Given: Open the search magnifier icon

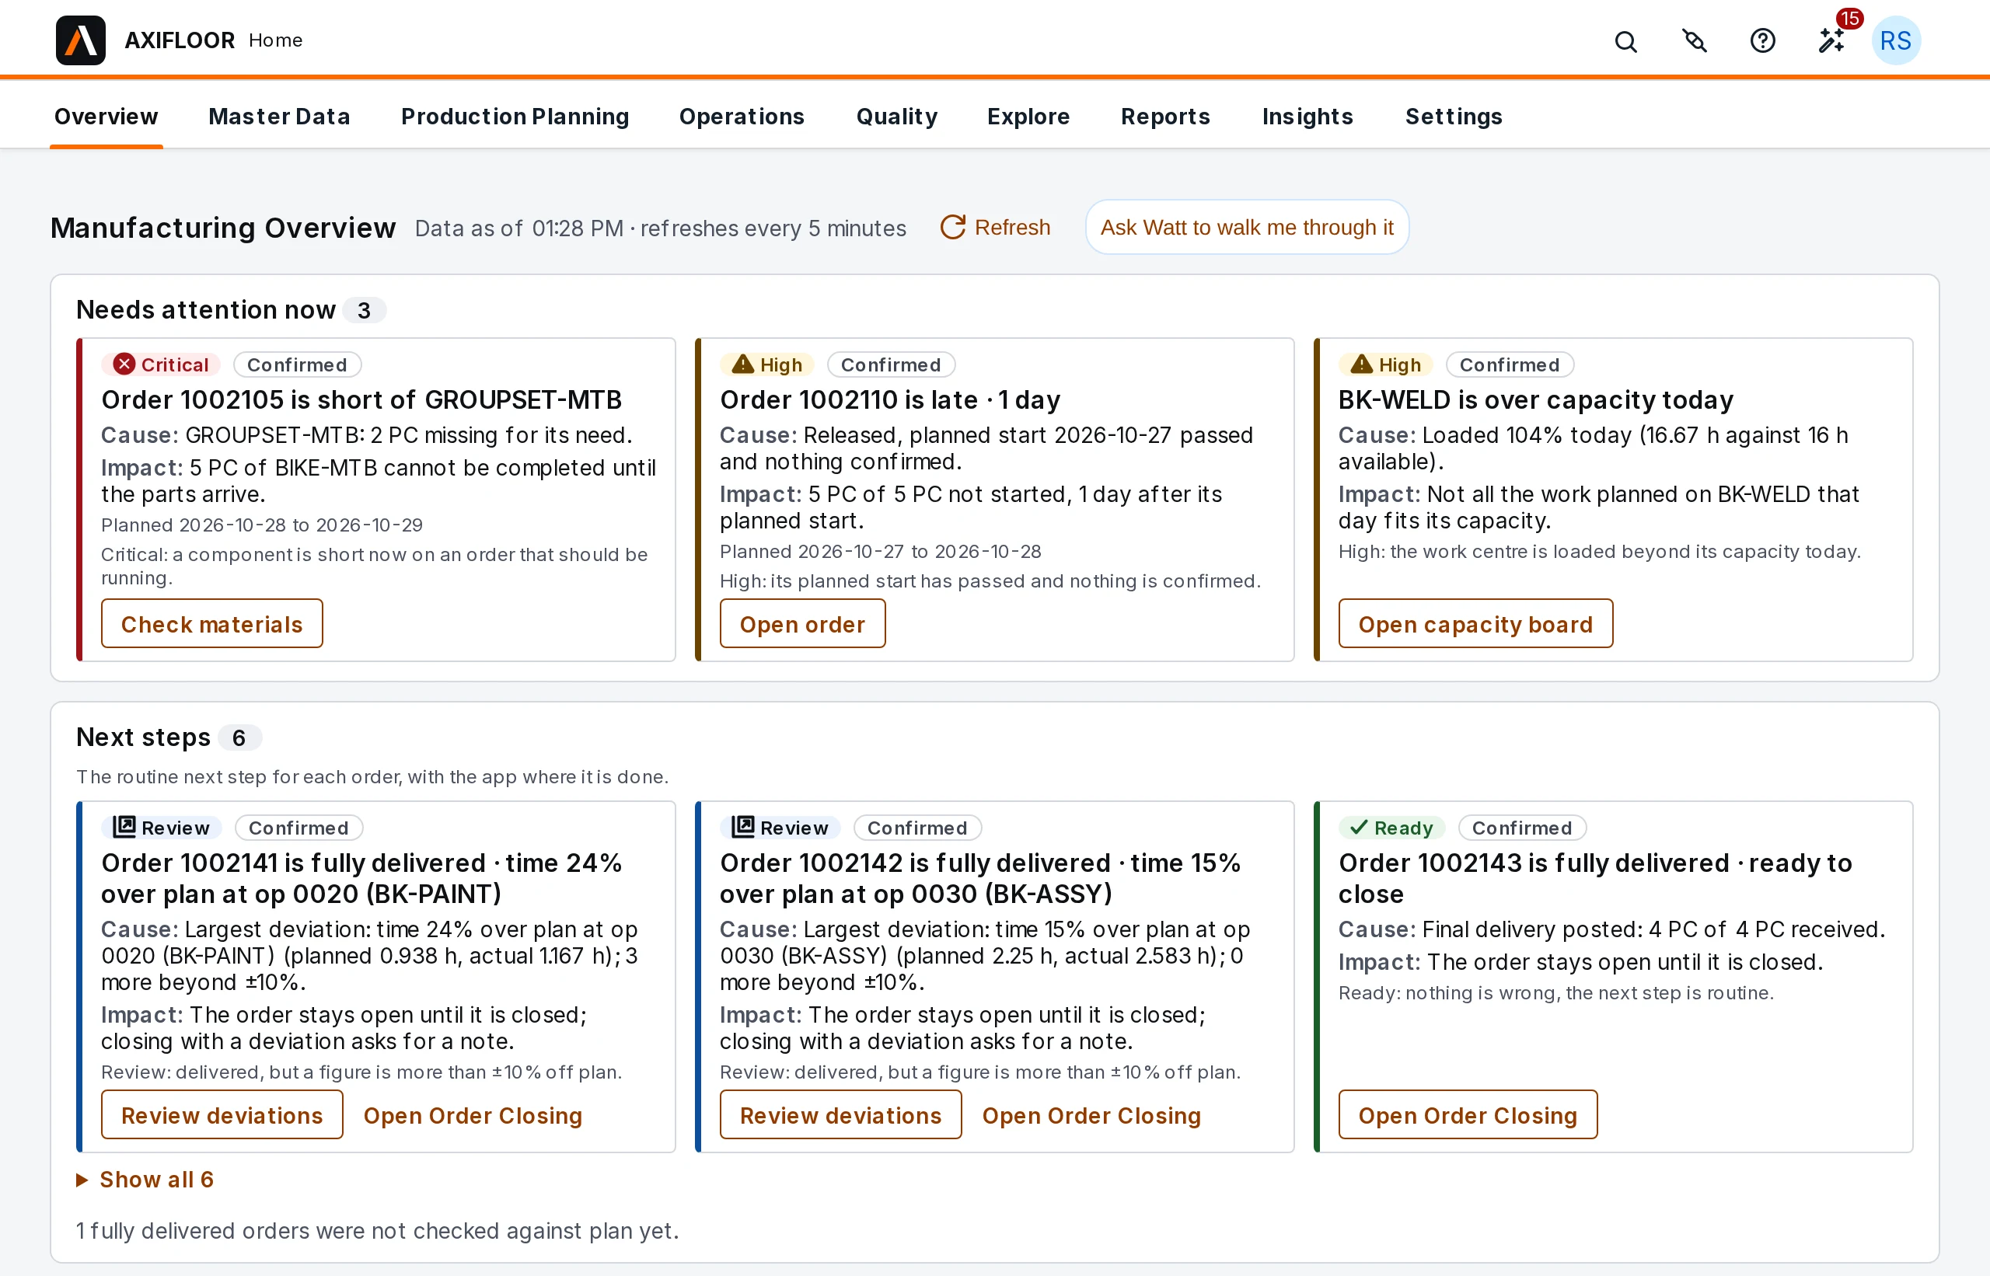Looking at the screenshot, I should [1625, 41].
